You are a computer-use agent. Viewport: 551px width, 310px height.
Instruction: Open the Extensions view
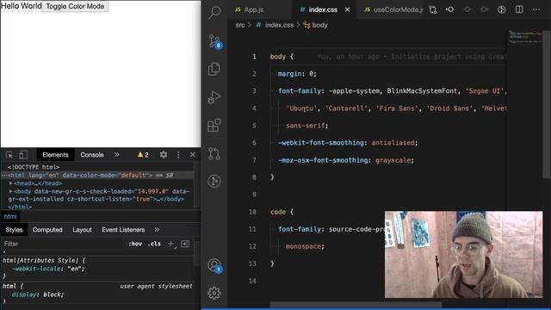pos(214,125)
